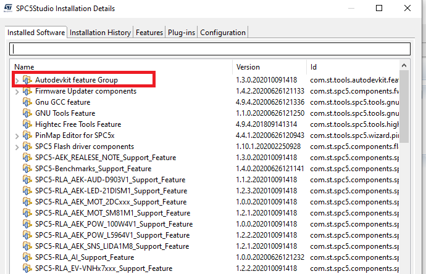The width and height of the screenshot is (426, 274).
Task: Click the SPC5-RLA_AEK_POW_L5964V1 feature icon
Action: 27,235
